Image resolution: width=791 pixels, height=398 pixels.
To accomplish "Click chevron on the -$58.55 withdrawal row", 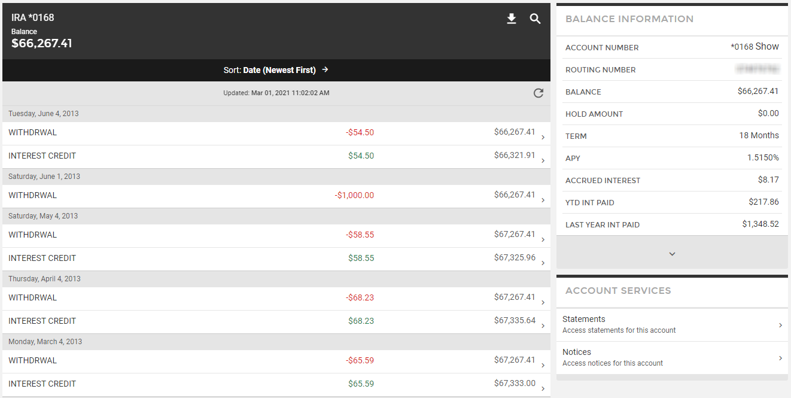I will pos(543,239).
